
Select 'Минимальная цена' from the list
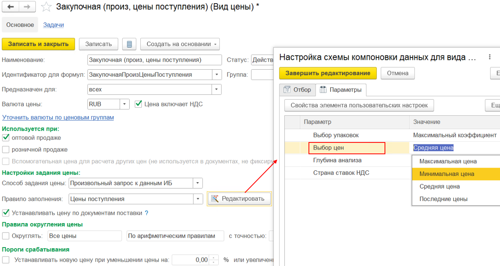446,174
